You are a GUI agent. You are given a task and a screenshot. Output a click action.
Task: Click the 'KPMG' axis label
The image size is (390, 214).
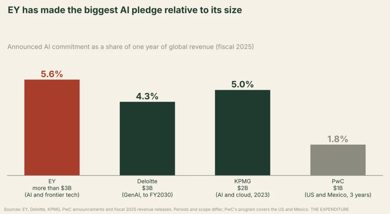(x=243, y=181)
